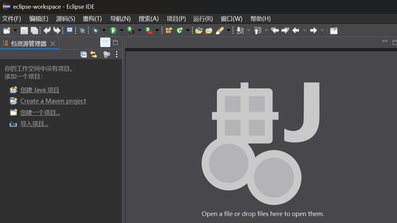Screen dimensions: 397x223
Task: Expand the dropdown beside the Debug bug icon
Action: pyautogui.click(x=104, y=30)
